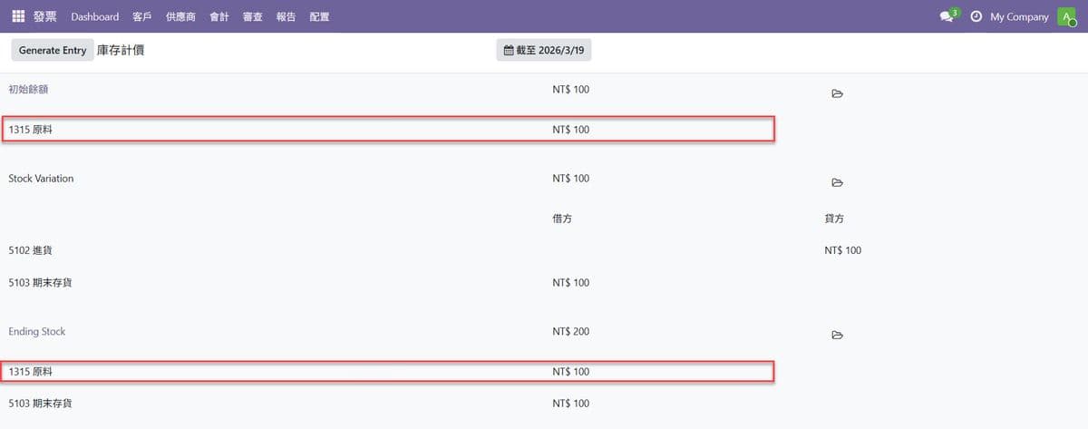Viewport: 1088px width, 429px height.
Task: Open folder icon for Ending Stock row
Action: (838, 335)
